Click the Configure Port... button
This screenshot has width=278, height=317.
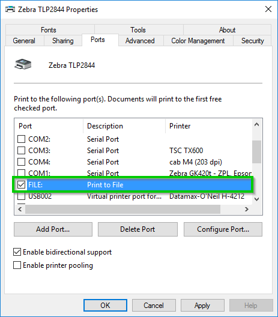tap(223, 229)
